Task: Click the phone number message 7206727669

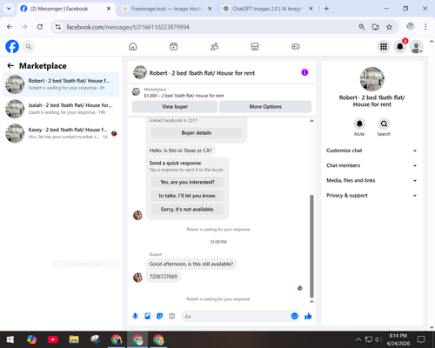Action: click(163, 277)
